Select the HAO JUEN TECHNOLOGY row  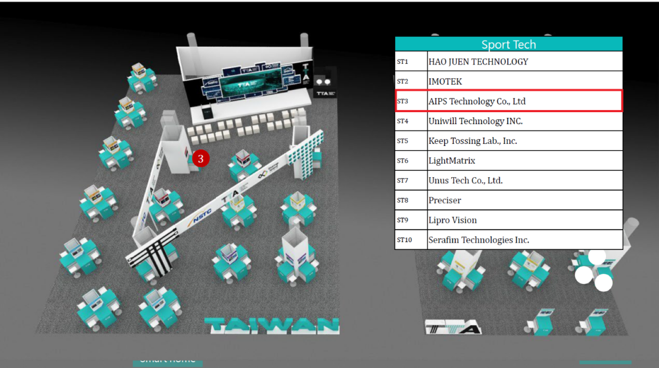coord(508,62)
